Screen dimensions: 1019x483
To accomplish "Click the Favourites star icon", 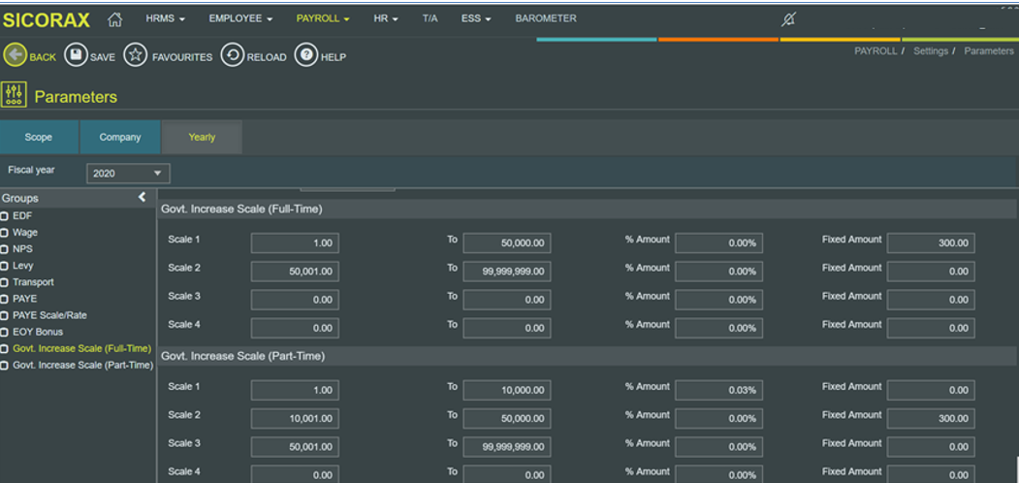I will pos(136,55).
